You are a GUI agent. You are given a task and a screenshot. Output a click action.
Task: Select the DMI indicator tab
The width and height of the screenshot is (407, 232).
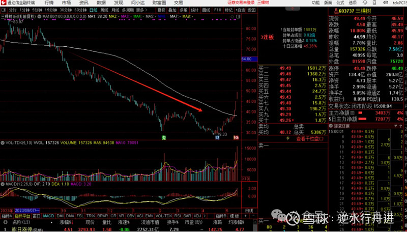60,216
